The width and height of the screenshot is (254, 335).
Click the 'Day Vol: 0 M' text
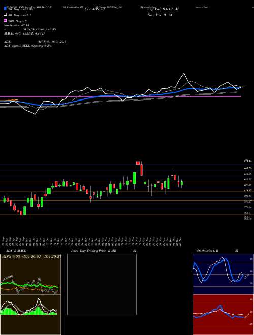160,15
